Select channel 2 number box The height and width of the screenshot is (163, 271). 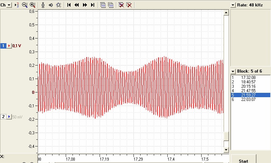point(3,117)
